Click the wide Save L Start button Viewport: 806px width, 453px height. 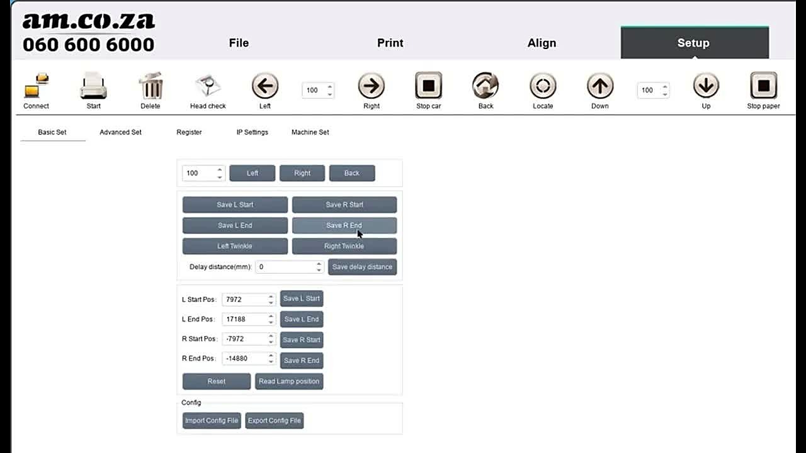pos(235,204)
